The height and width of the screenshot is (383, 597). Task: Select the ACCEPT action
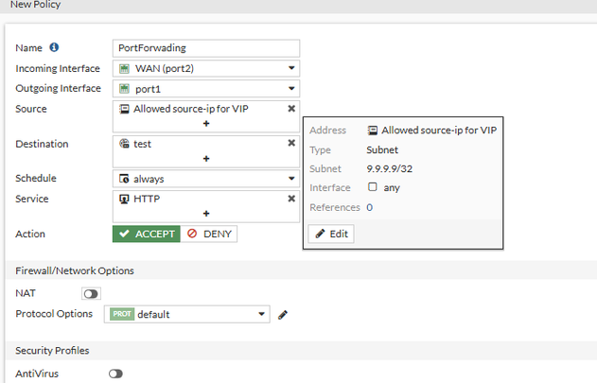tap(146, 234)
